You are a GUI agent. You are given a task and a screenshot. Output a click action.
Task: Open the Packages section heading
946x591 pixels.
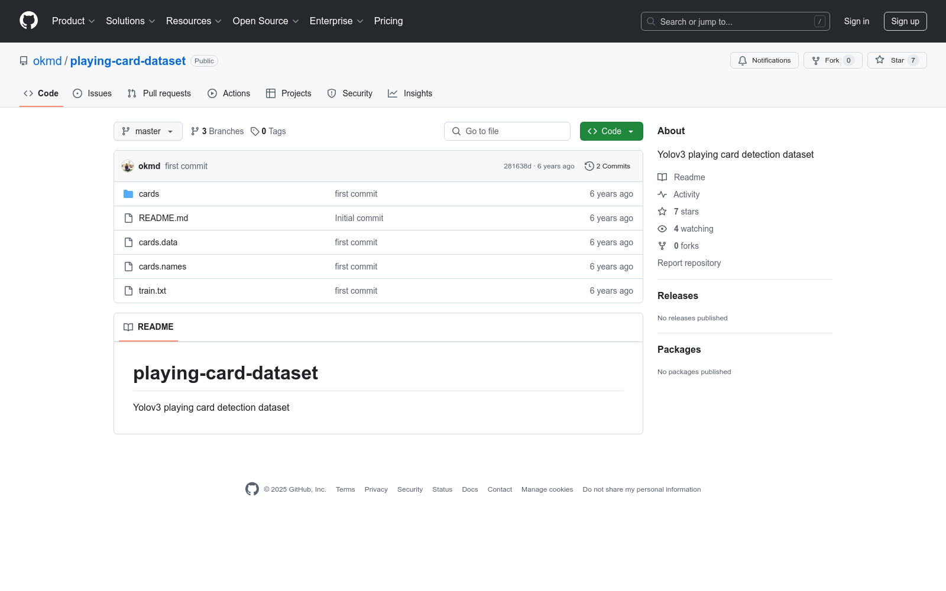click(679, 350)
